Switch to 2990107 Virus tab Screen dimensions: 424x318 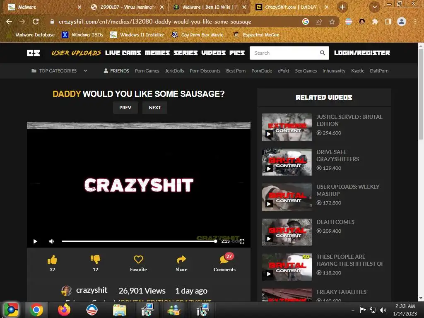[x=127, y=7]
